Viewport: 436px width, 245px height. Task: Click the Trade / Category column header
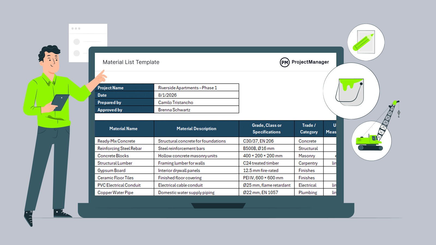click(x=309, y=128)
